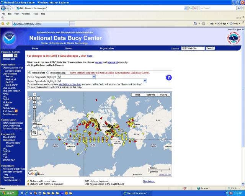Click the Organization navigation item

(107, 49)
